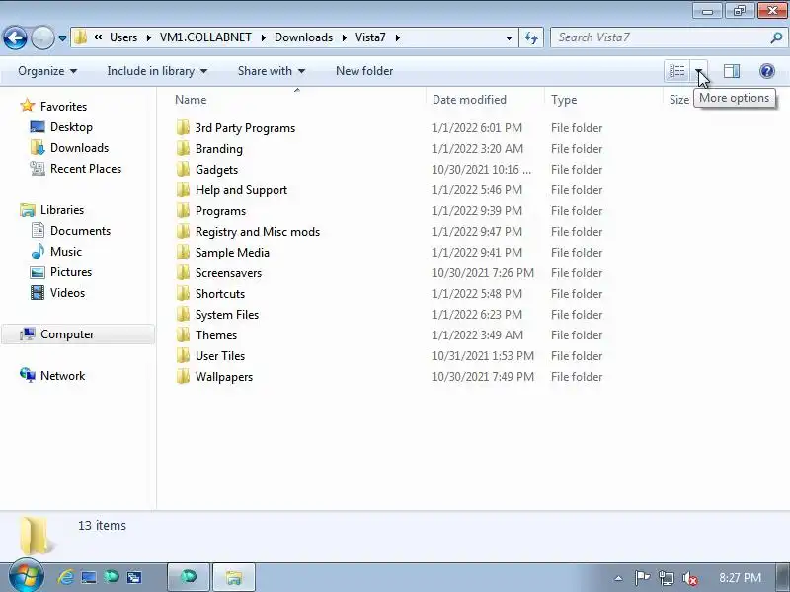Viewport: 790px width, 592px height.
Task: Open the Share with menu
Action: tap(271, 71)
